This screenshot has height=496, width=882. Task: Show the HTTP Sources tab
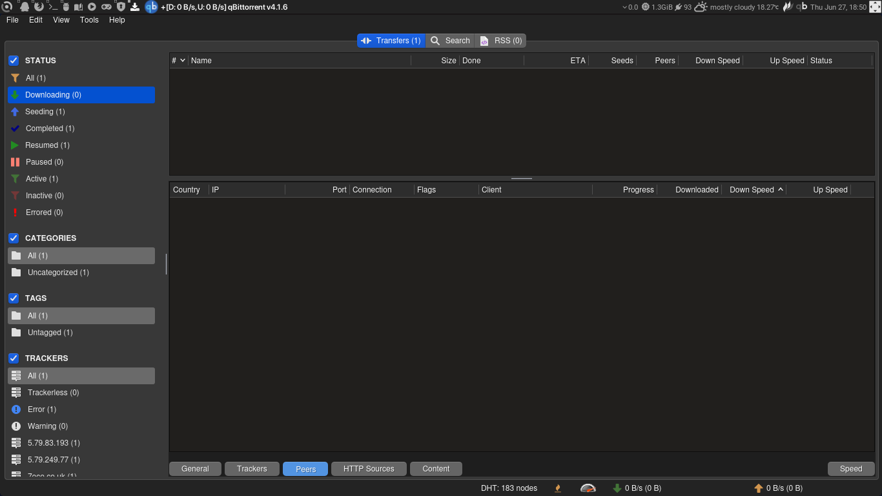click(x=369, y=469)
